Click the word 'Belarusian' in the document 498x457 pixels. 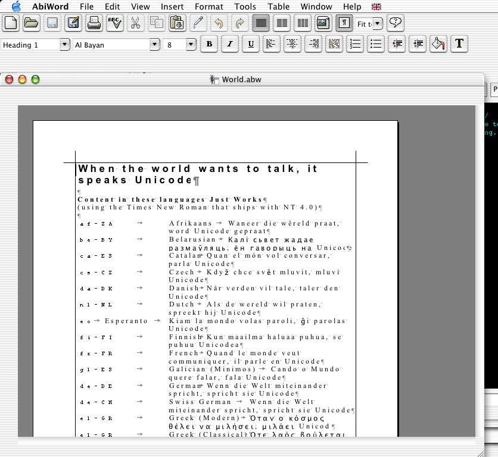192,240
